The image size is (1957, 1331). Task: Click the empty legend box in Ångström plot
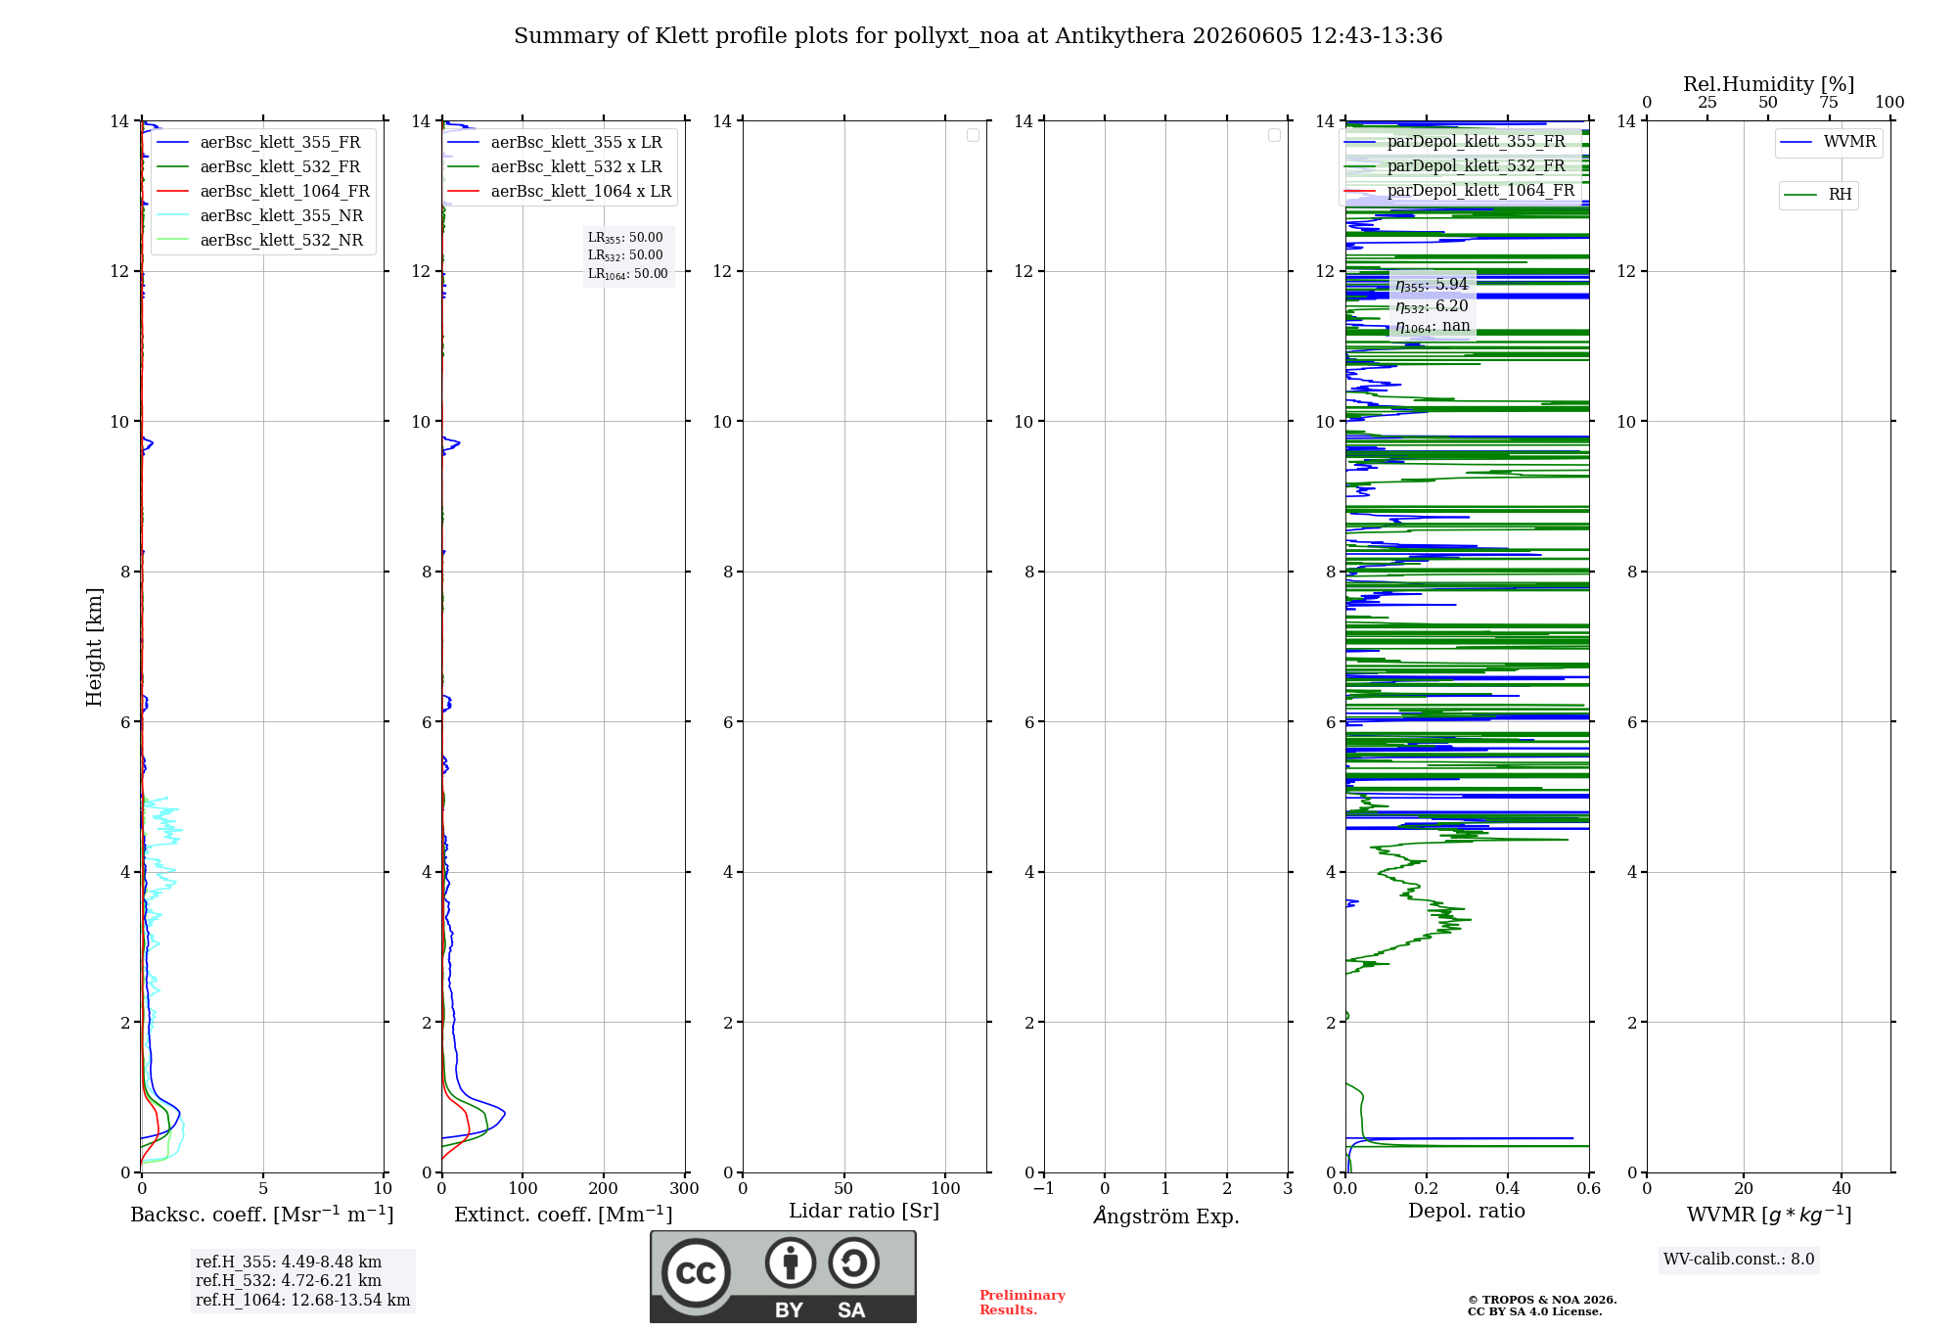pos(1274,135)
